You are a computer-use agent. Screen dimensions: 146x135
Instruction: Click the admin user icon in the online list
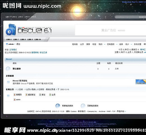click(x=15, y=100)
